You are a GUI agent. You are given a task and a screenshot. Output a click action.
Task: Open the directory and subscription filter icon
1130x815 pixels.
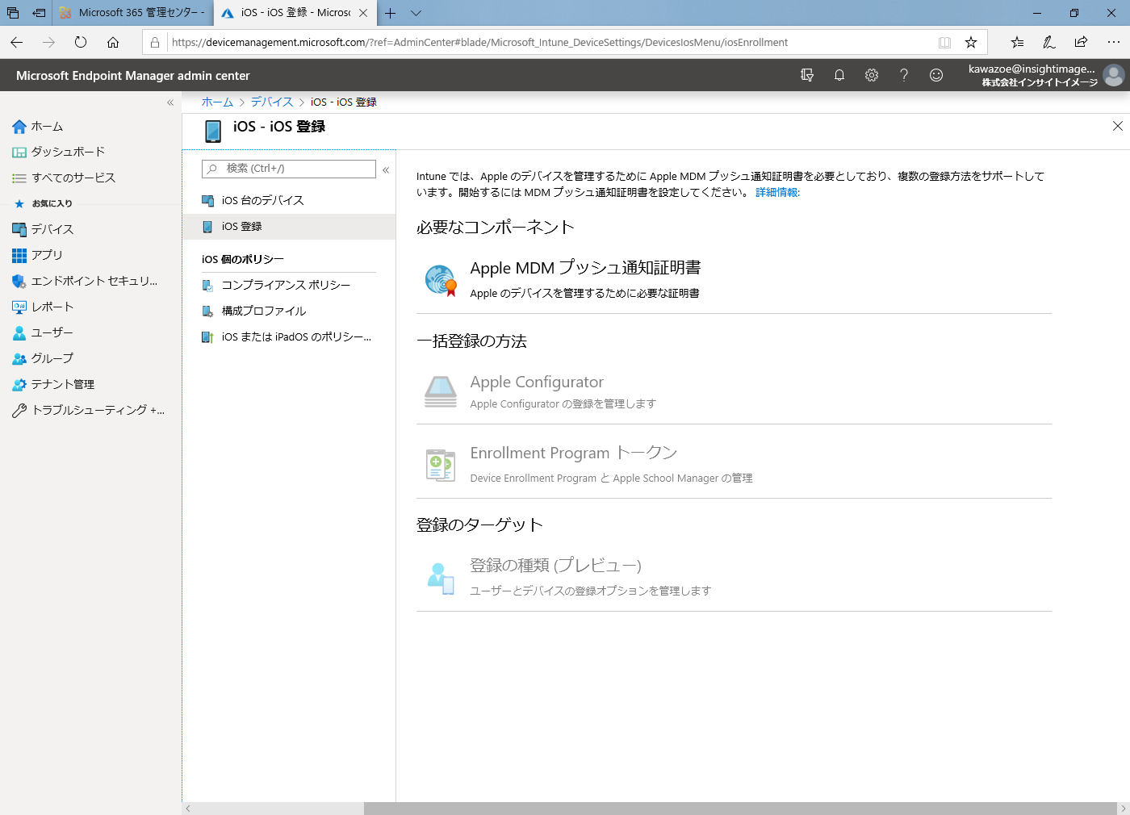[x=807, y=75]
